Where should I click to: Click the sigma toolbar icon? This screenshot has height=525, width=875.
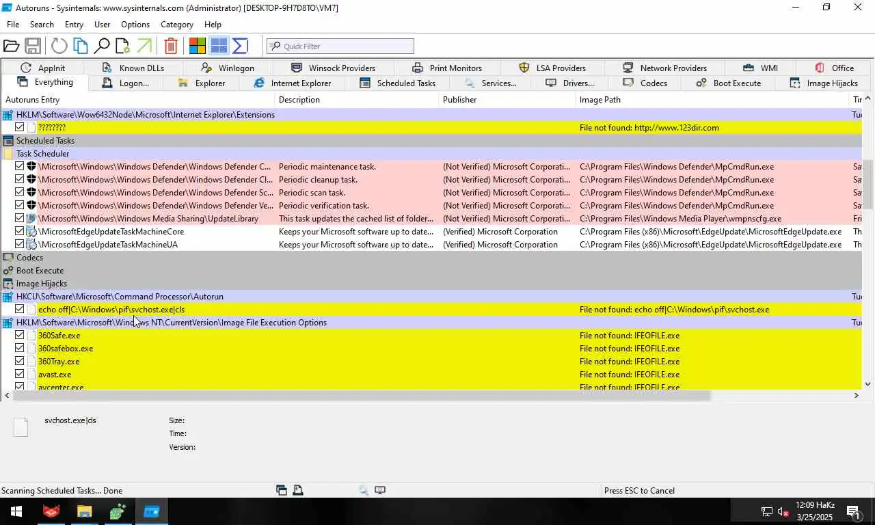click(240, 46)
